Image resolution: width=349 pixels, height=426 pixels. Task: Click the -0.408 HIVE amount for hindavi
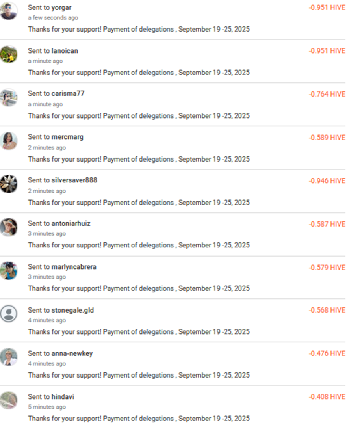click(x=327, y=397)
